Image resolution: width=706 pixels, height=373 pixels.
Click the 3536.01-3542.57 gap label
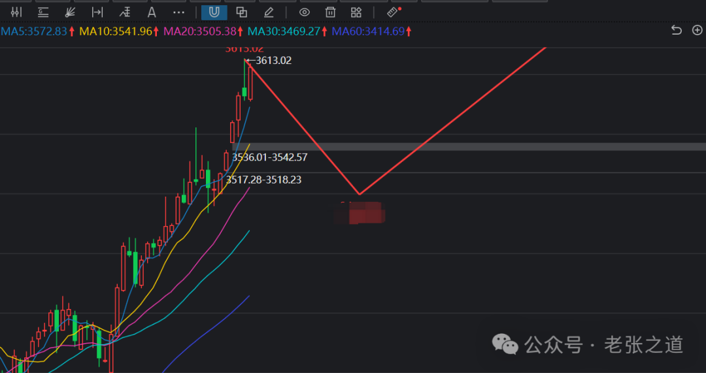[x=270, y=157]
